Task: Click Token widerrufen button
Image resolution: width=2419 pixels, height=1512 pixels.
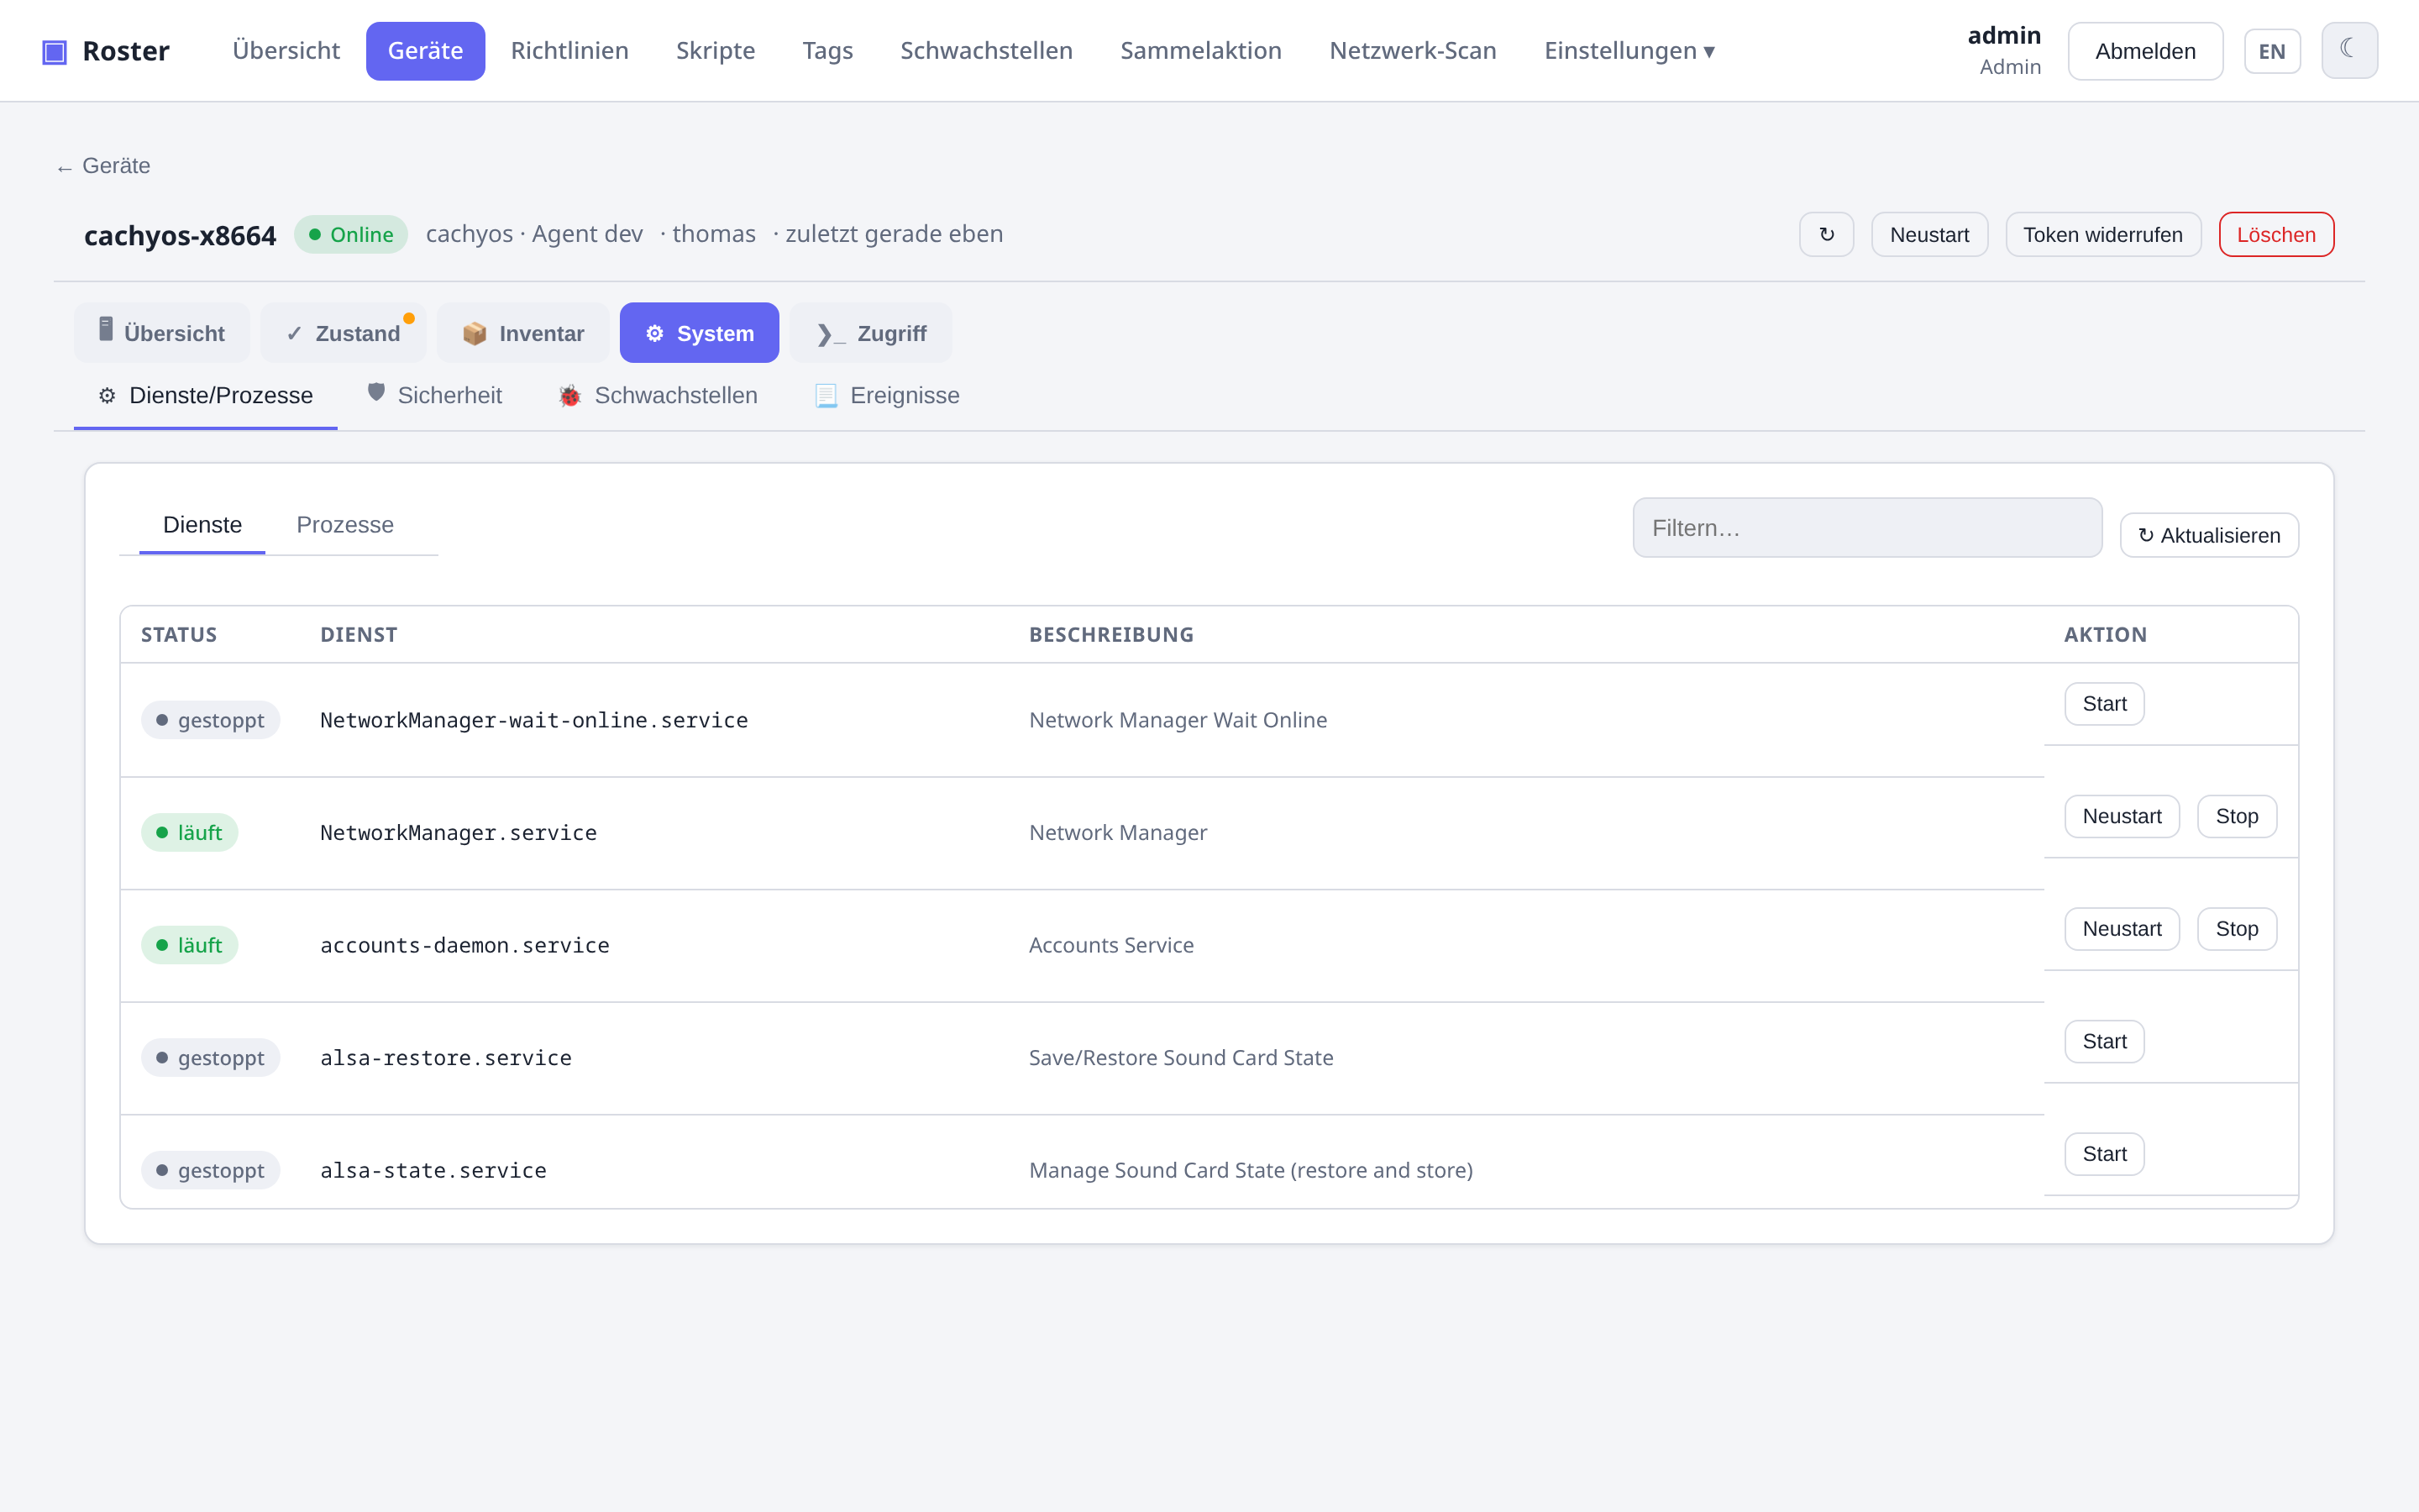Action: click(2103, 234)
